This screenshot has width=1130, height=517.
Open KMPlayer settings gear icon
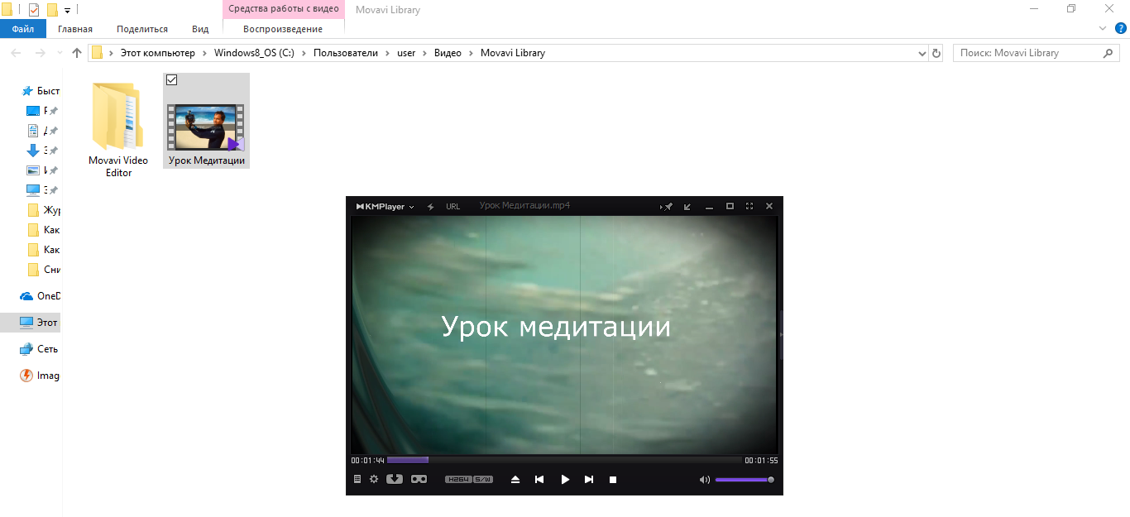pos(373,479)
